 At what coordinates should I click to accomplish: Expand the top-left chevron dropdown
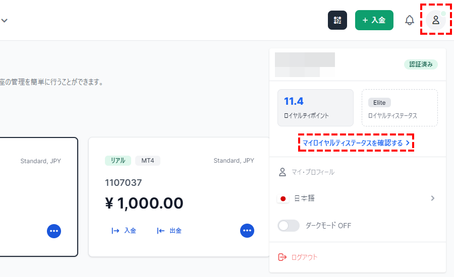(5, 21)
